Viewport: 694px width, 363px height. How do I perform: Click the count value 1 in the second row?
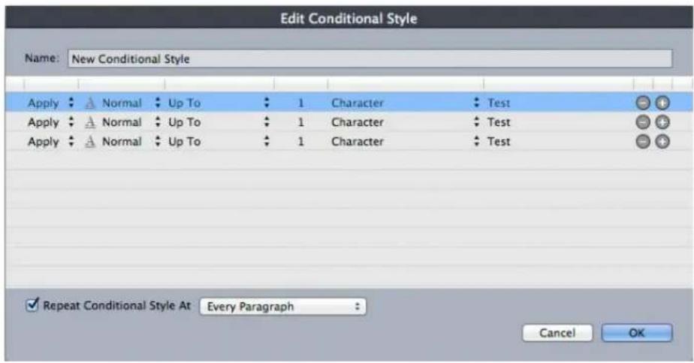click(x=300, y=122)
